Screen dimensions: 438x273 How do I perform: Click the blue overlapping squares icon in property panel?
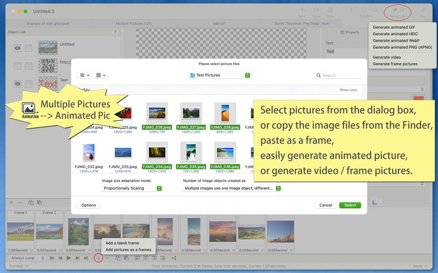pyautogui.click(x=376, y=201)
